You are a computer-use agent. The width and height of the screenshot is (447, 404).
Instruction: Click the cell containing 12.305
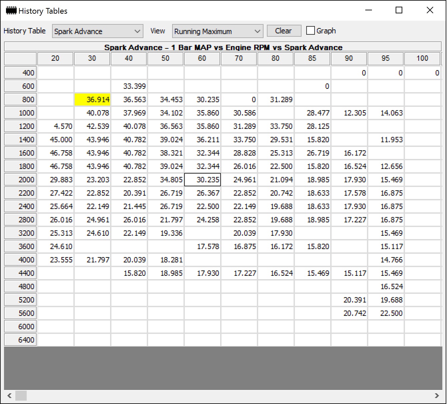(349, 113)
